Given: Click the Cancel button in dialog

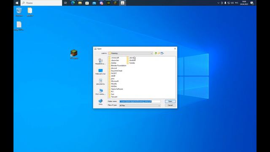Looking at the screenshot, I should click(x=170, y=105).
